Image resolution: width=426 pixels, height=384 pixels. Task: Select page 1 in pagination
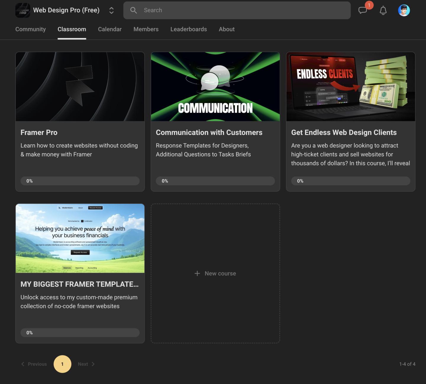[x=62, y=364]
